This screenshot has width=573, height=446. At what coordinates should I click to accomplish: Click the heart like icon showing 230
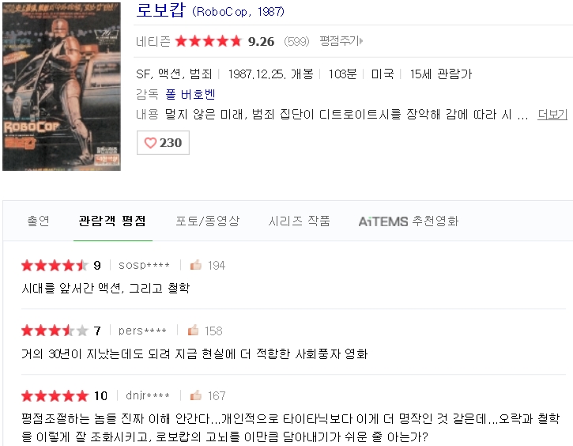(150, 142)
